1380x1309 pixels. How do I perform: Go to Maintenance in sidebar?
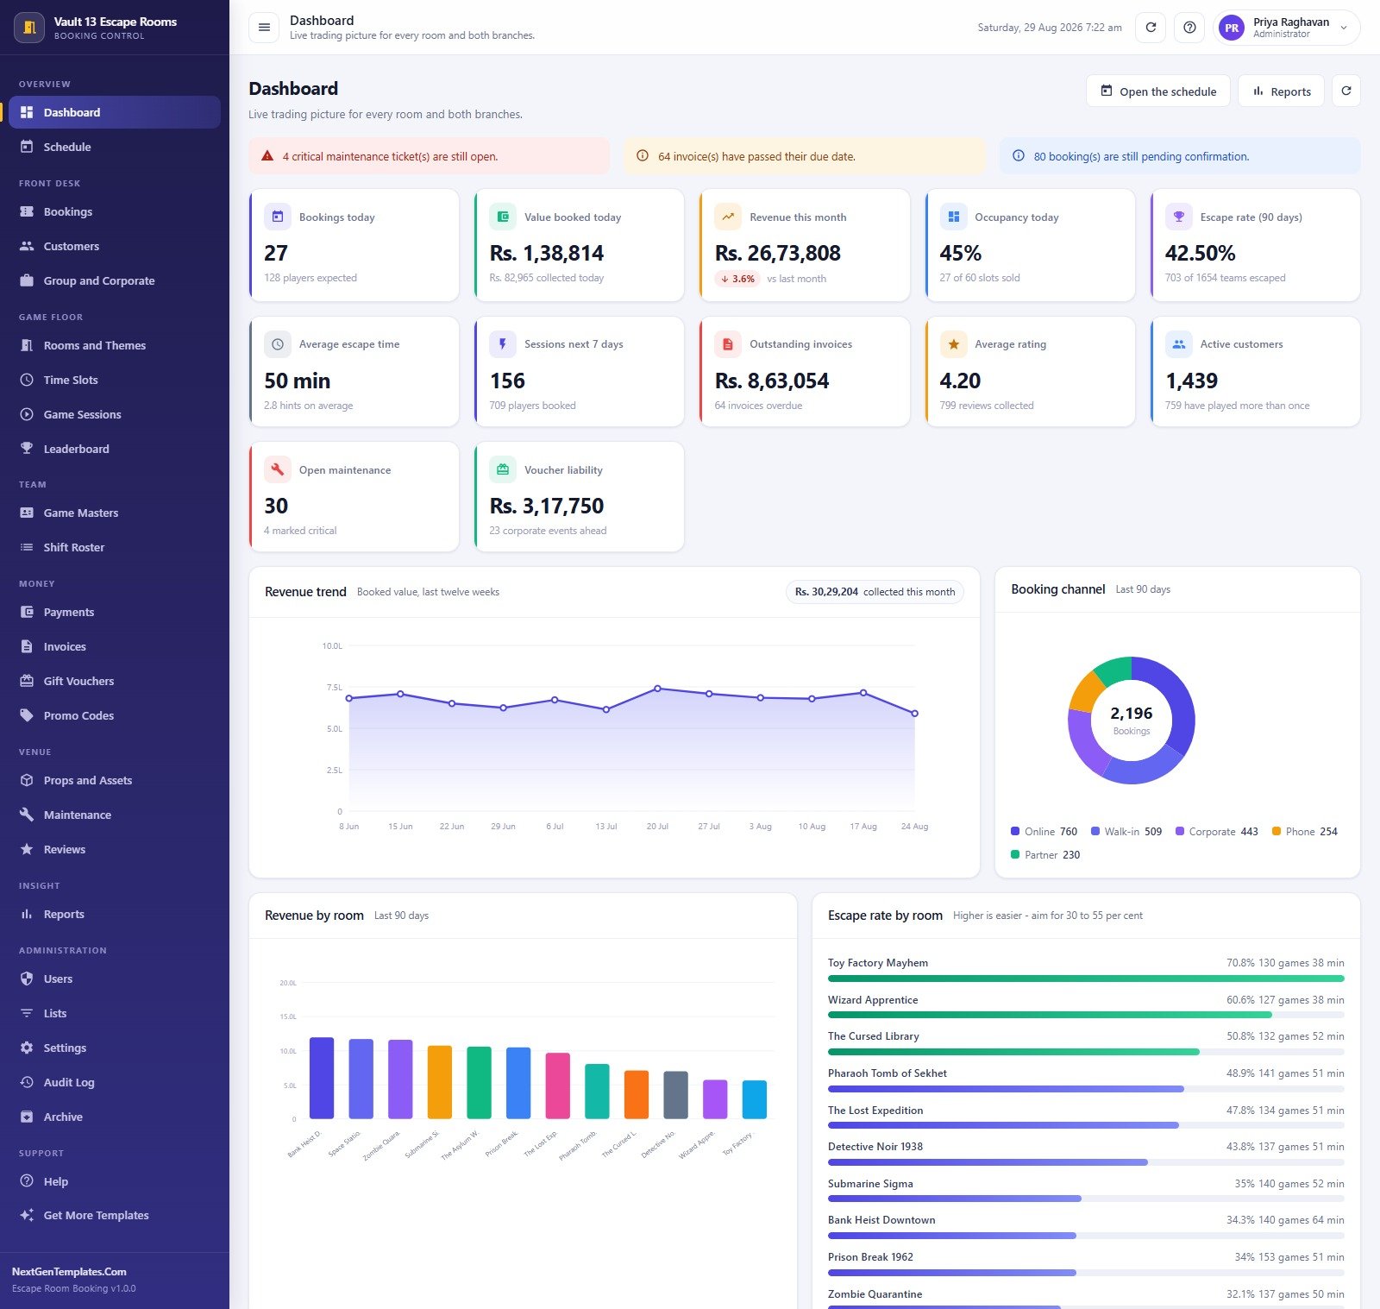tap(115, 815)
